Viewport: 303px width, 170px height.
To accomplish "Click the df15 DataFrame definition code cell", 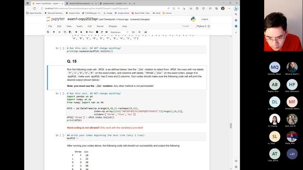I will (136, 107).
